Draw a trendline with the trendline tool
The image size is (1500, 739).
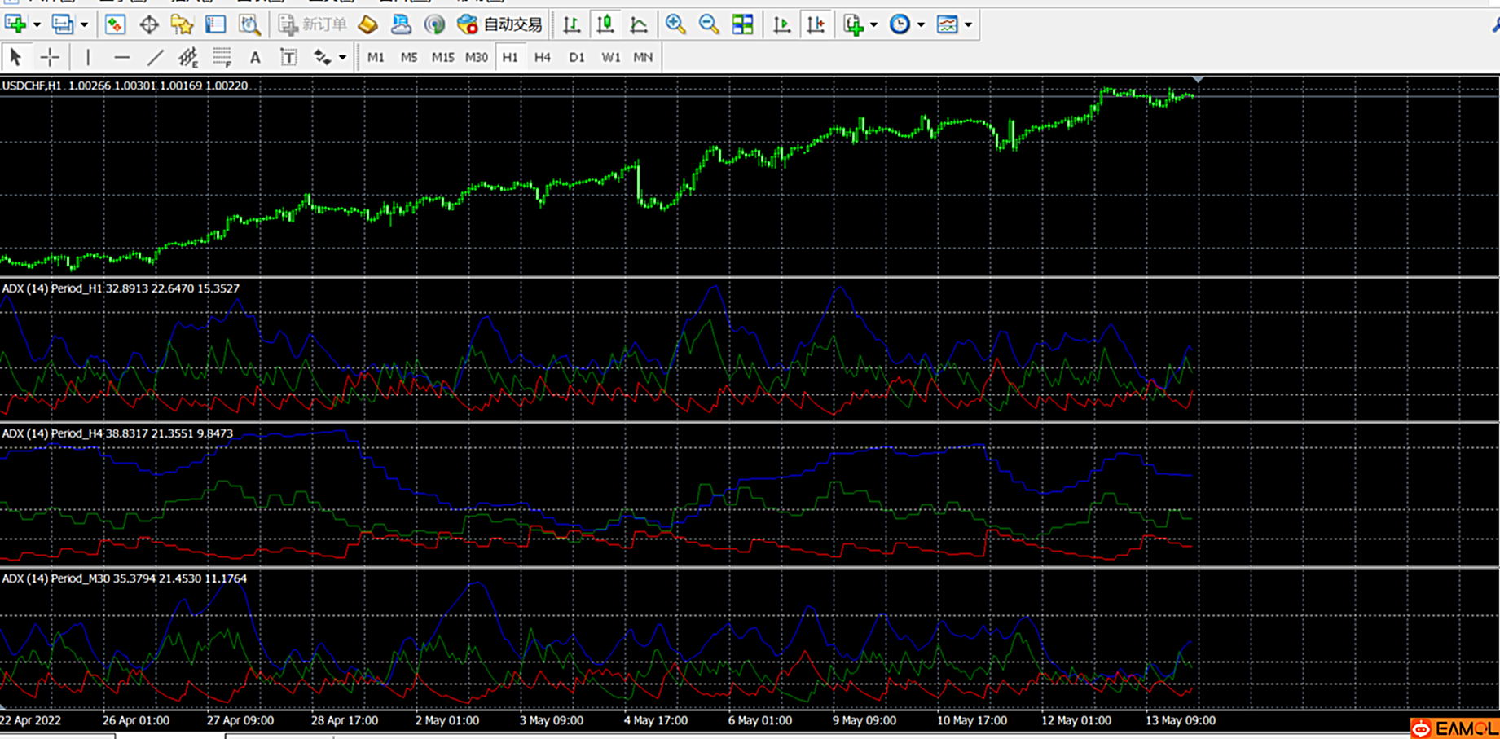coord(155,57)
